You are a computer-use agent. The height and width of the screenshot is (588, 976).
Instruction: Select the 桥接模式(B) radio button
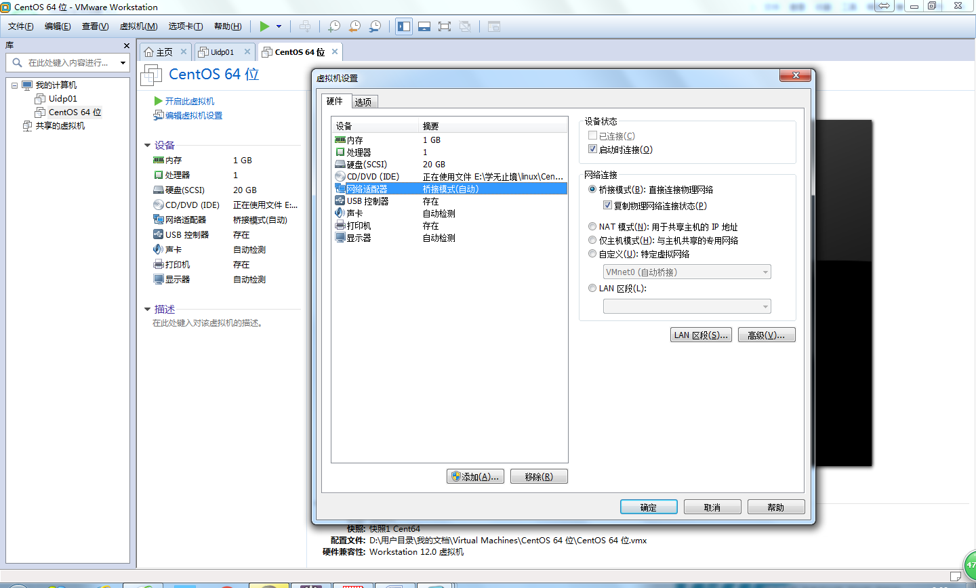(x=592, y=190)
